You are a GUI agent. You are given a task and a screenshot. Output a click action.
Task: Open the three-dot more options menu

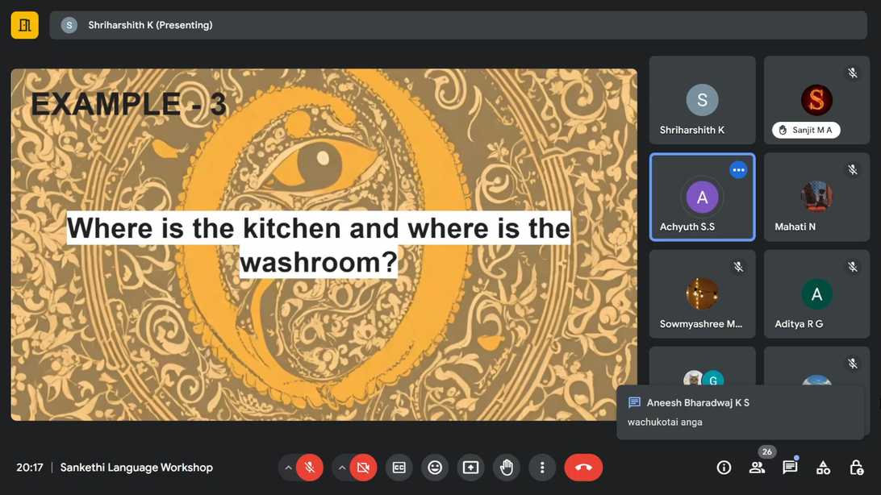point(542,468)
